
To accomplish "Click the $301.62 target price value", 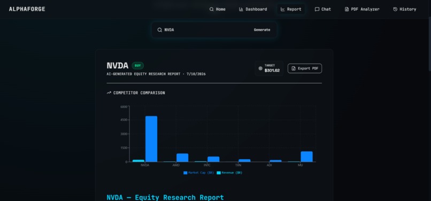I will (x=272, y=71).
